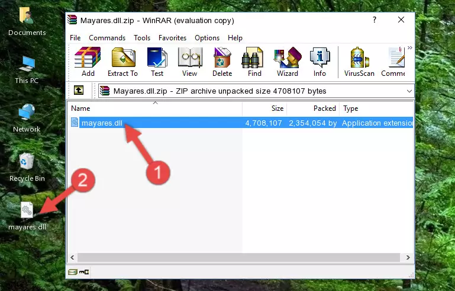Open the Tools menu

coord(142,38)
